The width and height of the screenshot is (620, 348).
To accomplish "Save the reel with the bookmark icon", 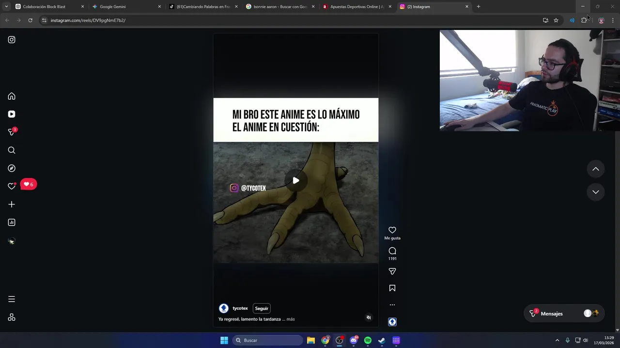I will click(392, 288).
